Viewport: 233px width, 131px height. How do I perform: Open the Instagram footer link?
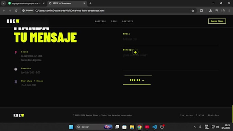tap(186, 115)
